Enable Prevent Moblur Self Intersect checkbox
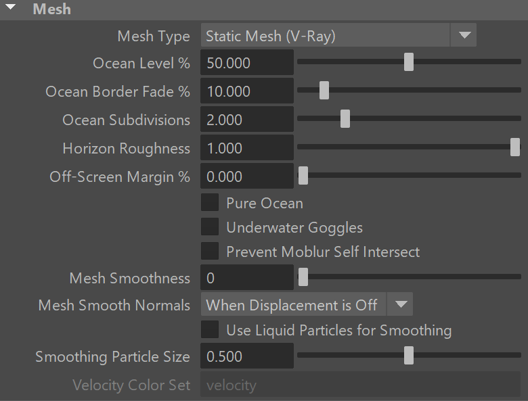 [210, 251]
